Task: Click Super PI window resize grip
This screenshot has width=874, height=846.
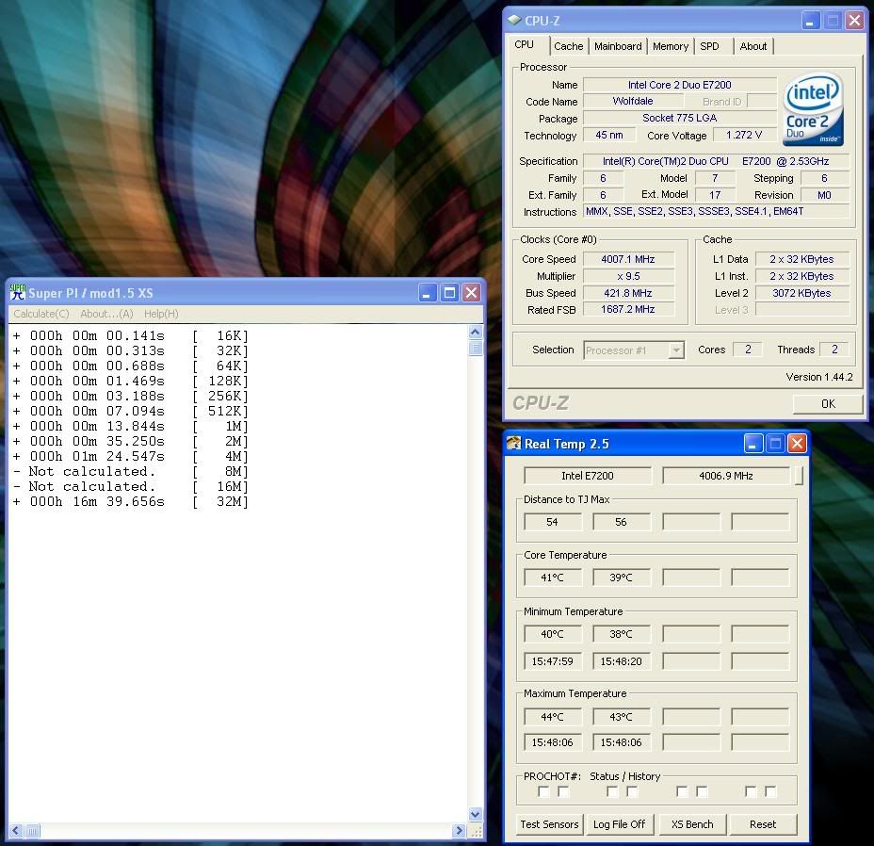Action: 476,831
